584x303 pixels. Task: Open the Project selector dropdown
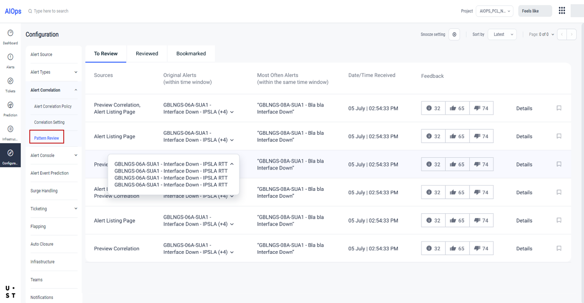pos(494,11)
